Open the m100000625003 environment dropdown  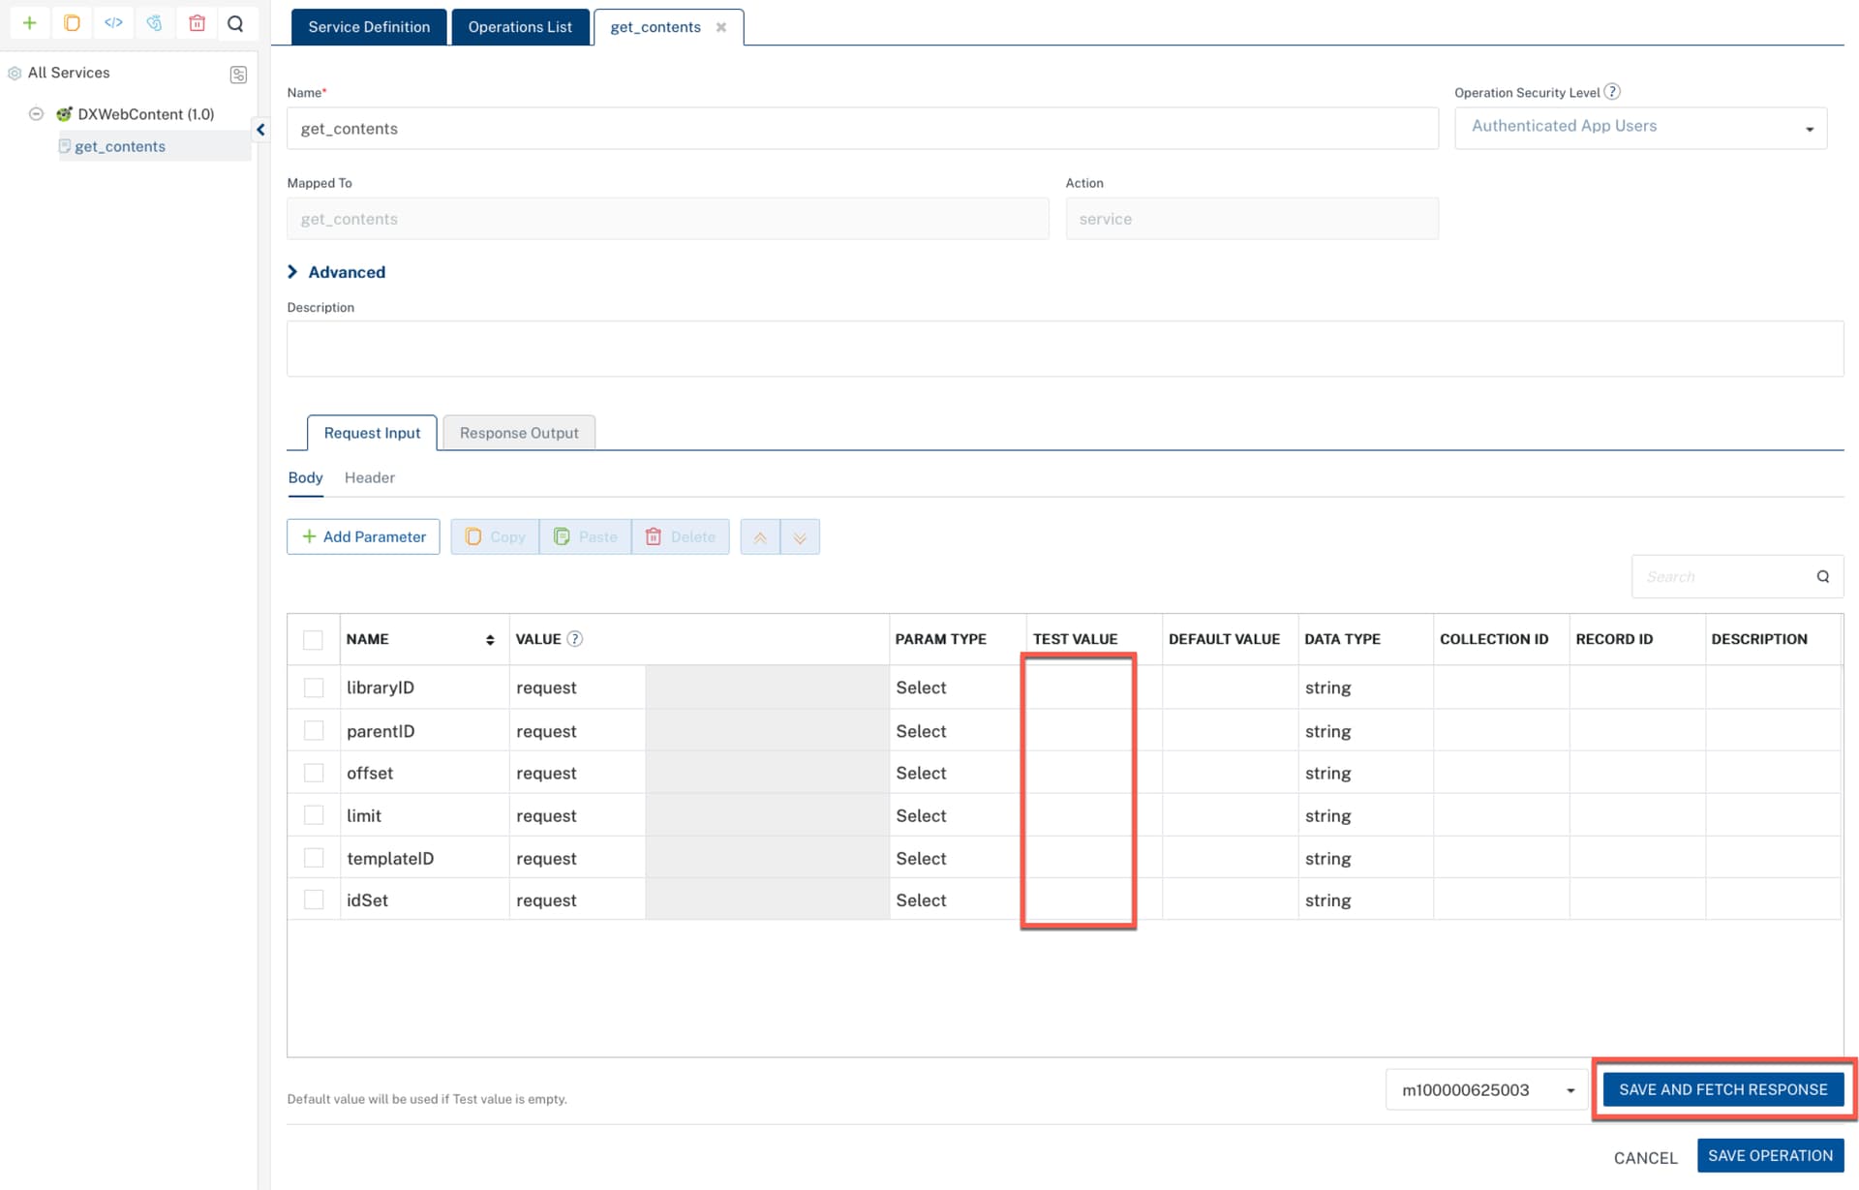(x=1487, y=1090)
